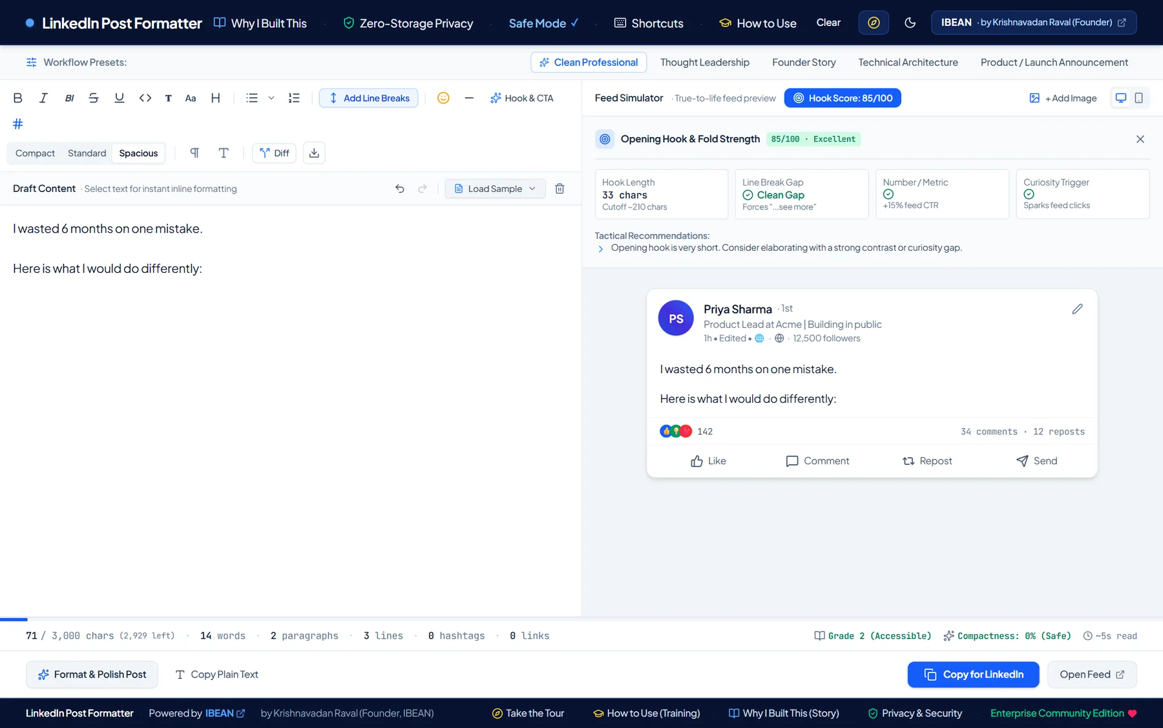Image resolution: width=1163 pixels, height=728 pixels.
Task: Switch the feed preview to mobile view
Action: 1139,98
